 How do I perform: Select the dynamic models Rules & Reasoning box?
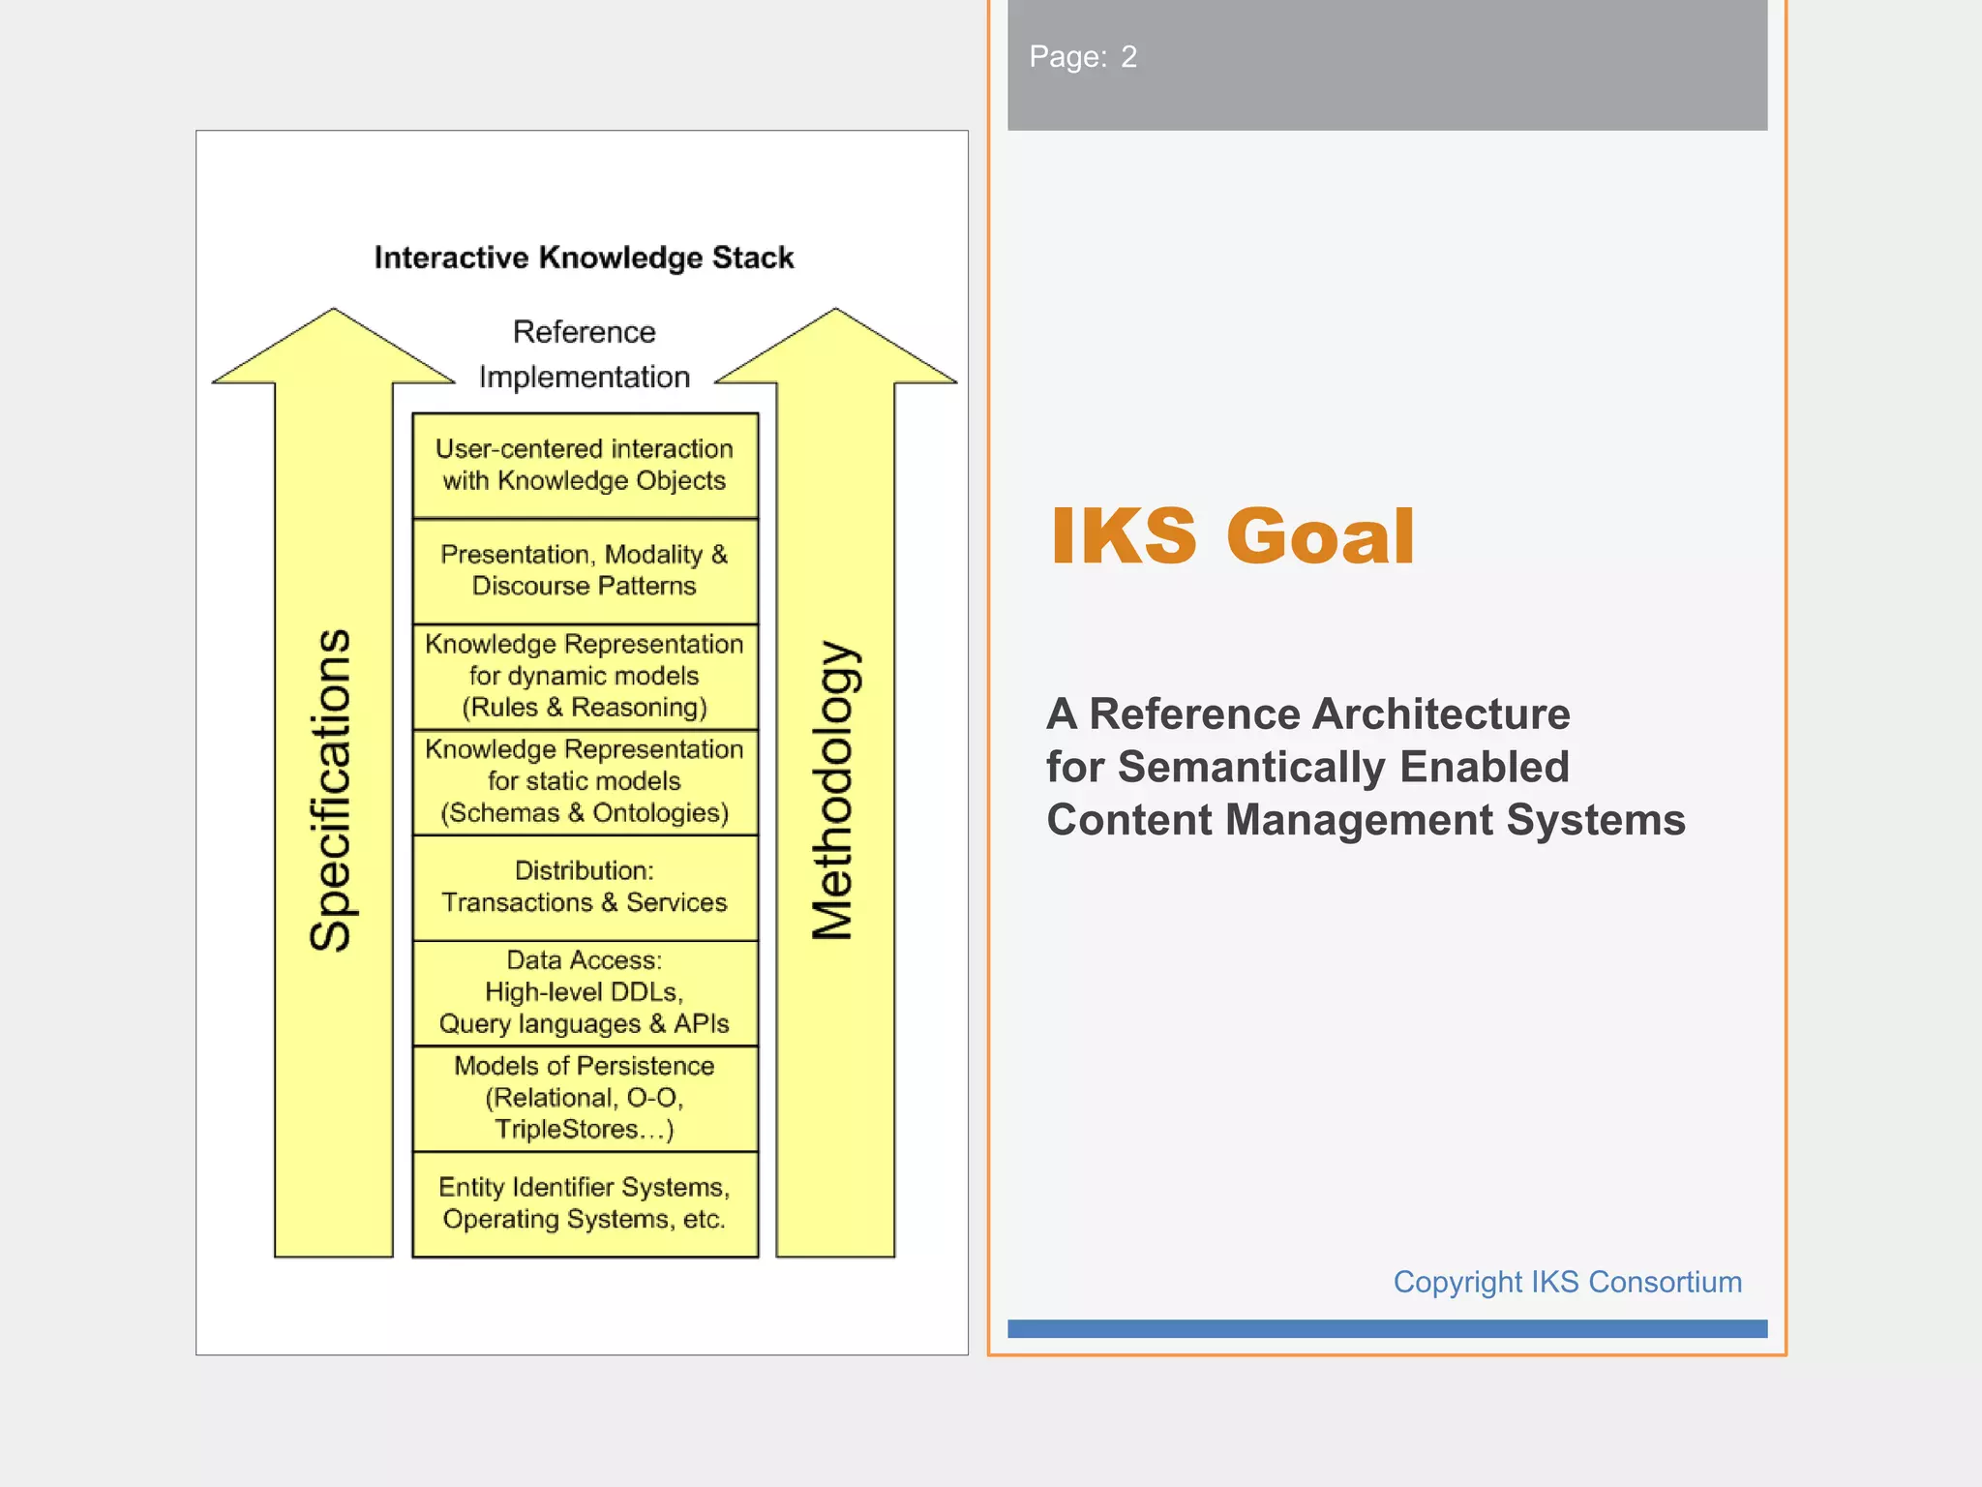pos(585,676)
